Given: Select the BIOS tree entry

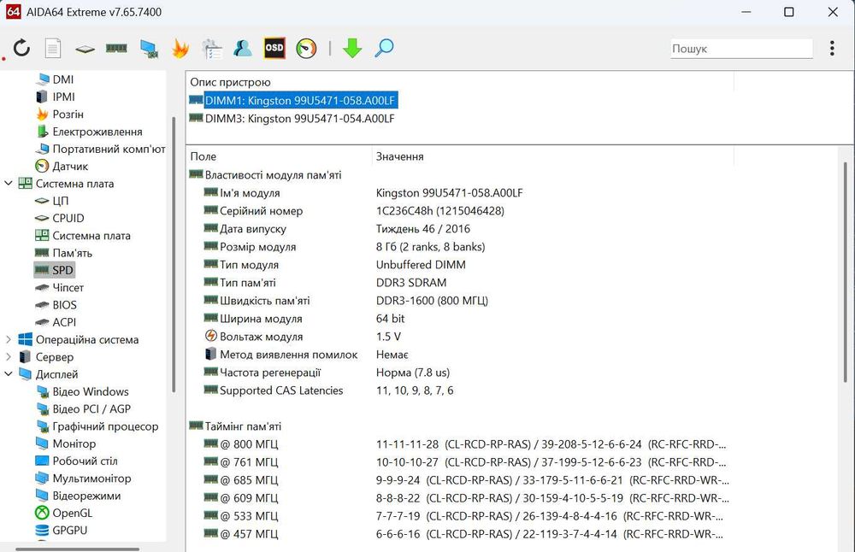Looking at the screenshot, I should [x=64, y=305].
